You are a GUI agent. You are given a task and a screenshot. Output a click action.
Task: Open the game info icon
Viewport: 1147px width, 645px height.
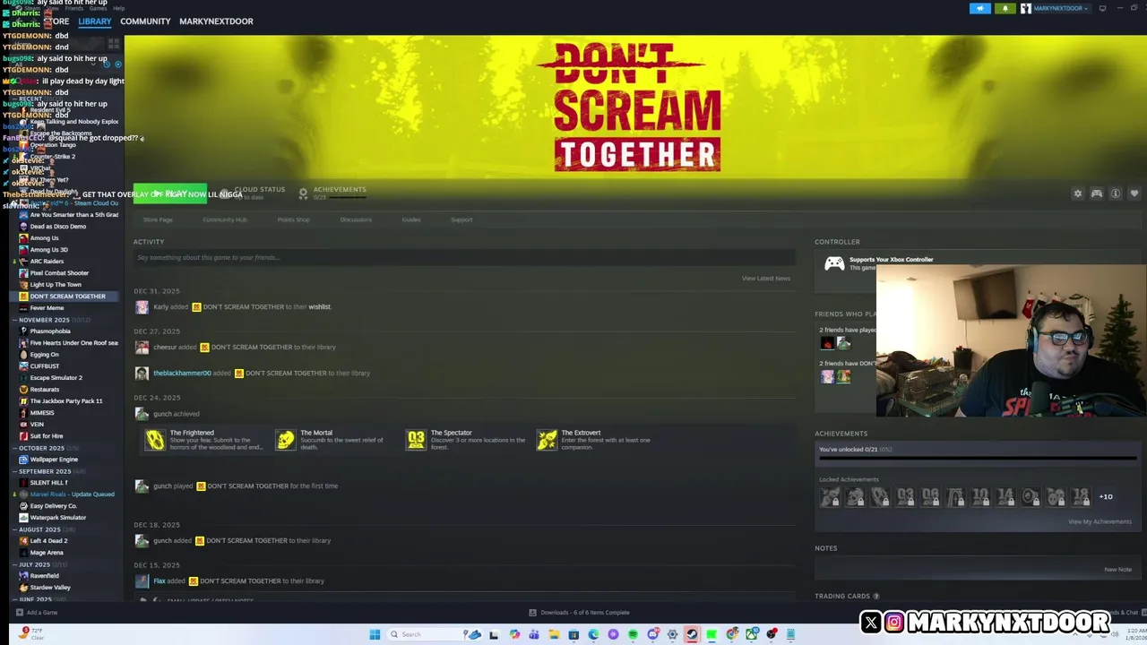pos(1116,193)
